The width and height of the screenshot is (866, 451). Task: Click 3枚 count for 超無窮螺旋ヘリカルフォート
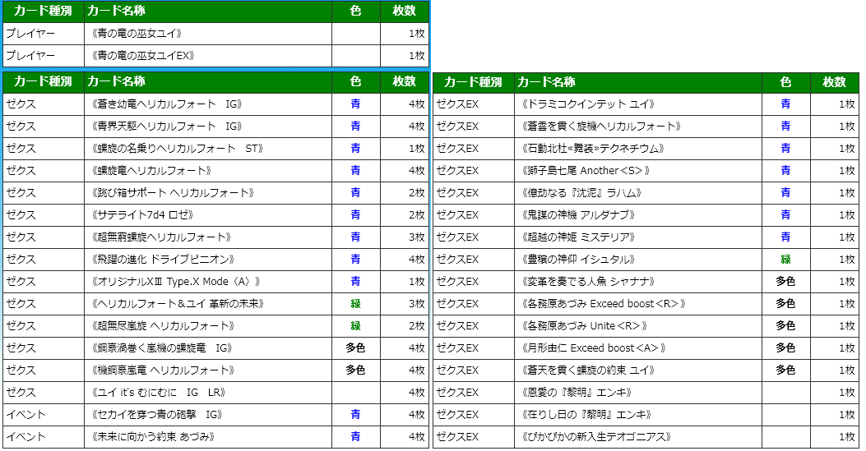tap(417, 237)
